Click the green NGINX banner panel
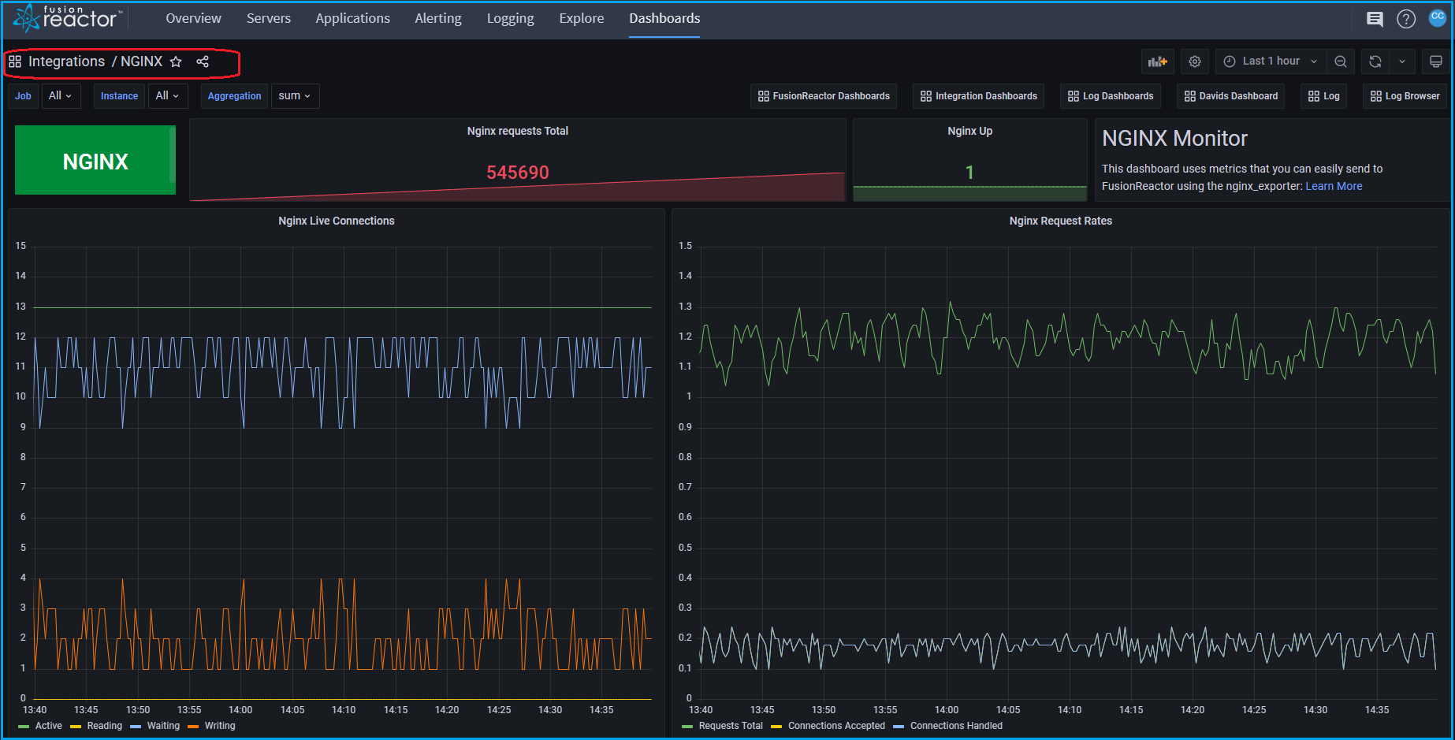This screenshot has height=740, width=1455. 95,160
